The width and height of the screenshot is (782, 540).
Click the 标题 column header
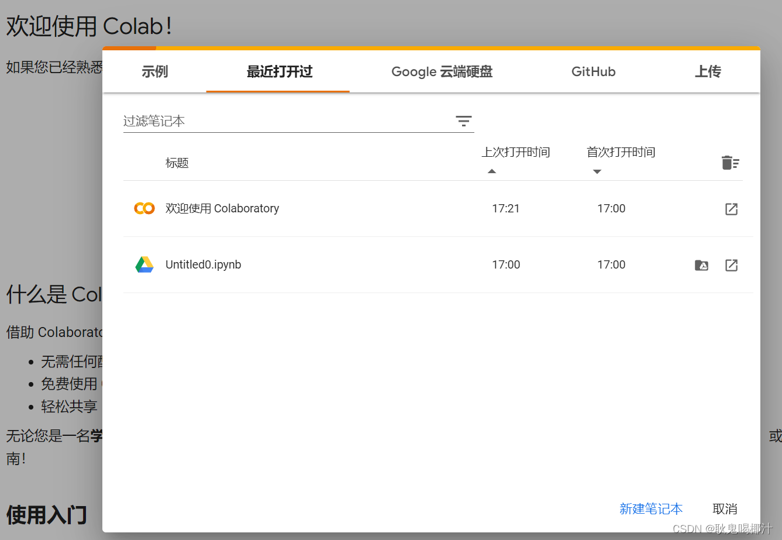click(177, 163)
